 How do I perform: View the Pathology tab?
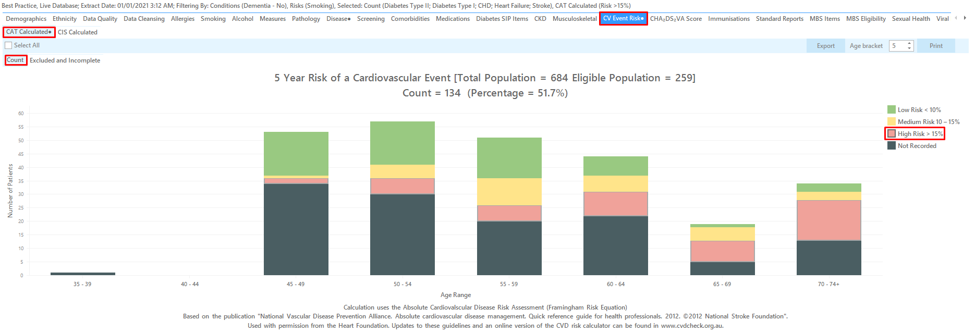tap(306, 19)
